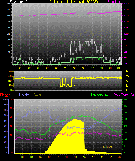Select the Pioggia legend label
135x161 pixels.
point(5,95)
